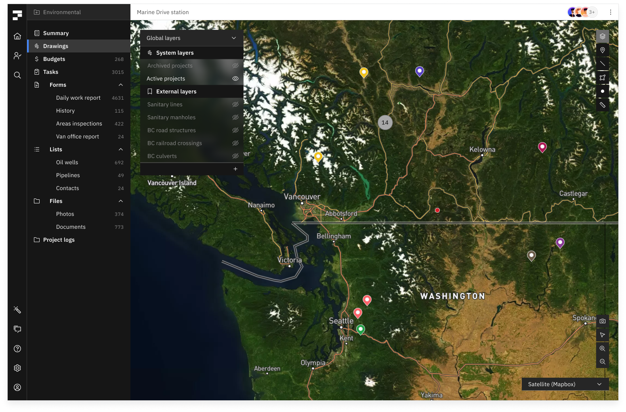Show the BC culverts layer
This screenshot has height=412, width=626.
(235, 156)
